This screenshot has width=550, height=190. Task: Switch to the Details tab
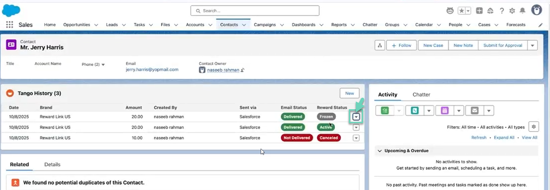52,165
